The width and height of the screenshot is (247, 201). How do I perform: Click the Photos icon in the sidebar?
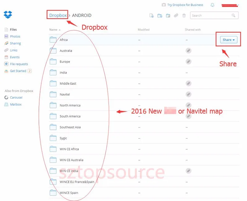6,36
